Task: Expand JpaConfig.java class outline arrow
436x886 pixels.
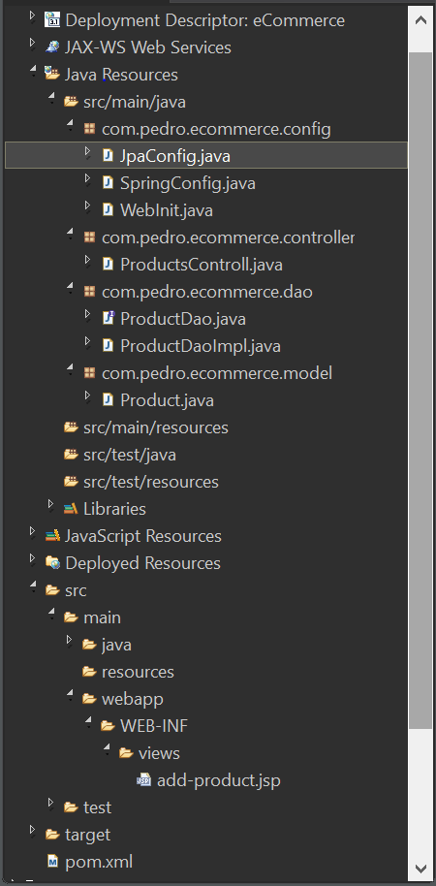Action: [87, 151]
